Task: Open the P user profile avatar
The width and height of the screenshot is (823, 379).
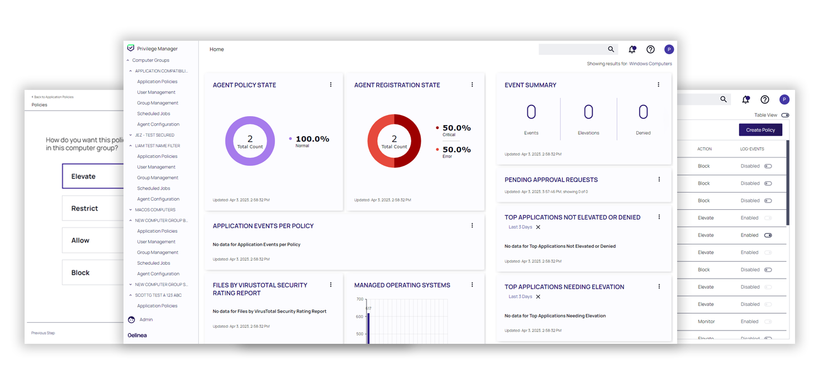Action: (x=669, y=49)
